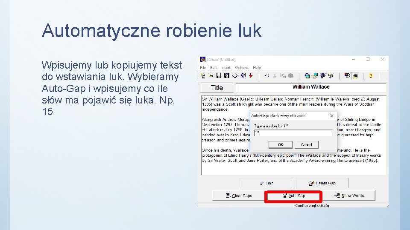Image resolution: width=410 pixels, height=230 pixels.
Task: Click the Clear Gaps button
Action: pyautogui.click(x=238, y=195)
